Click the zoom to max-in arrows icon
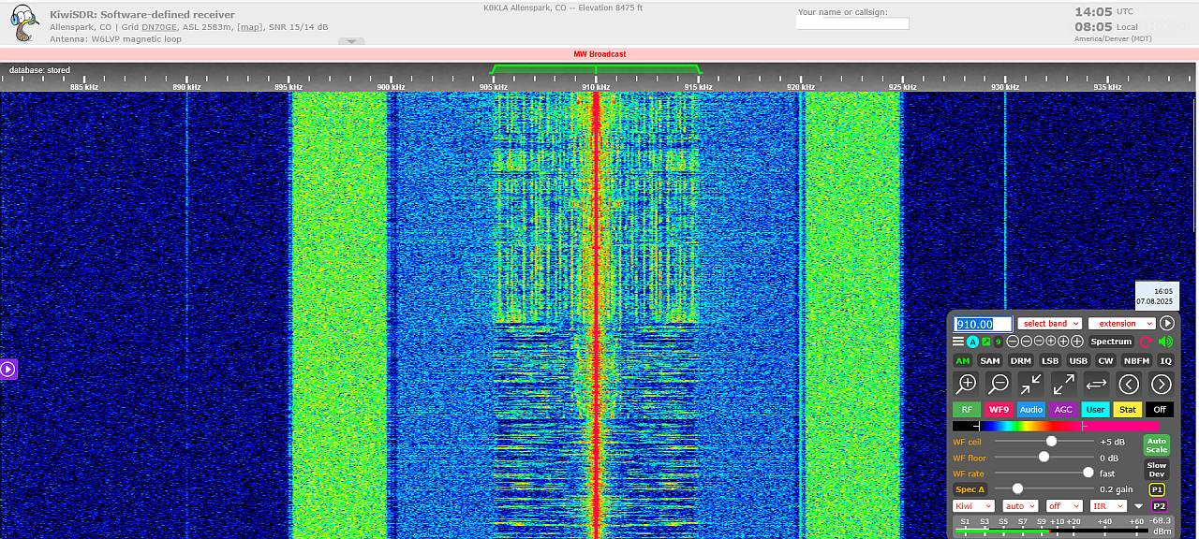Screen dimensions: 1199x539 [x=1030, y=384]
